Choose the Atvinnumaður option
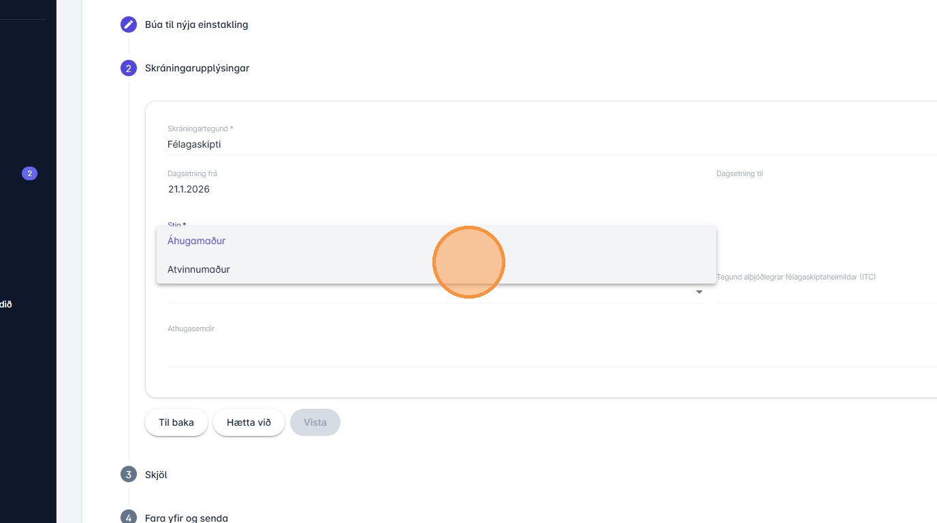 point(199,269)
